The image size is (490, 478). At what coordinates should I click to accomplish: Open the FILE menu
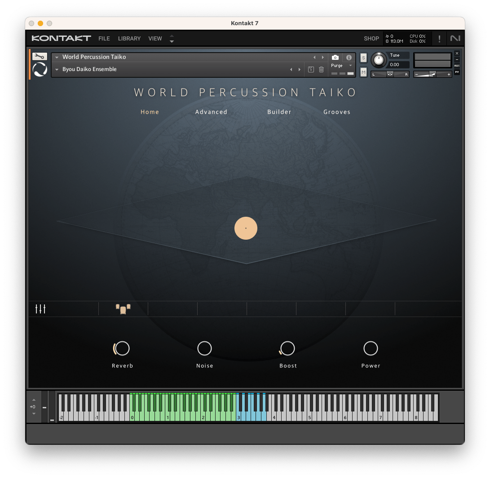104,39
